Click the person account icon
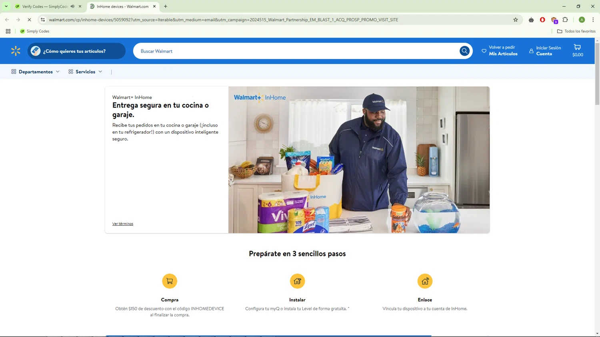Screen dimensions: 600x337 [x=531, y=51]
